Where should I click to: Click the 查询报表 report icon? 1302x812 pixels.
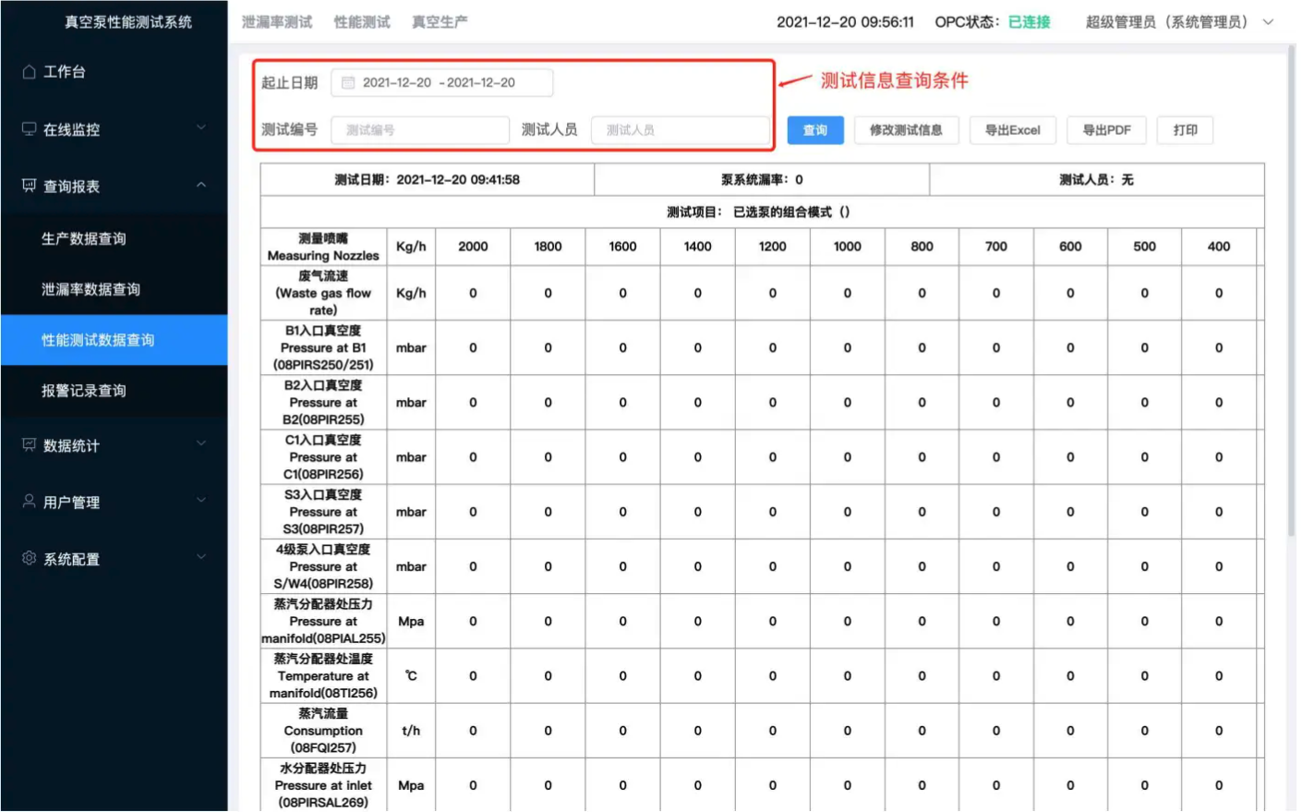[29, 186]
